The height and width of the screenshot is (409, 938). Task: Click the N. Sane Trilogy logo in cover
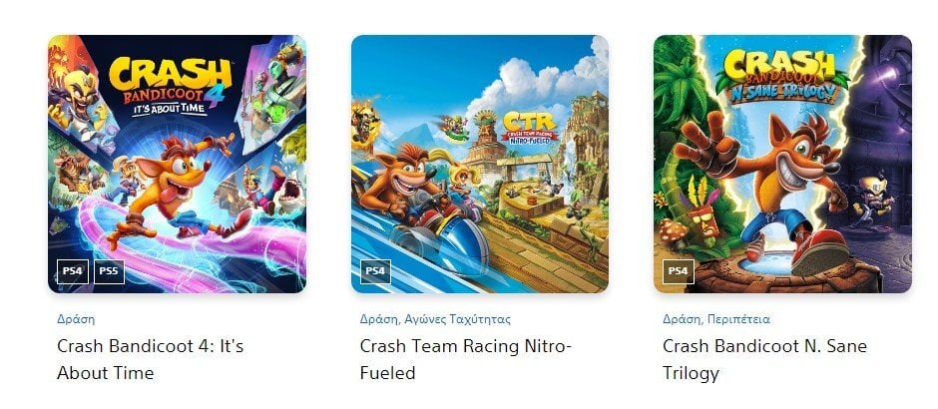[x=784, y=74]
